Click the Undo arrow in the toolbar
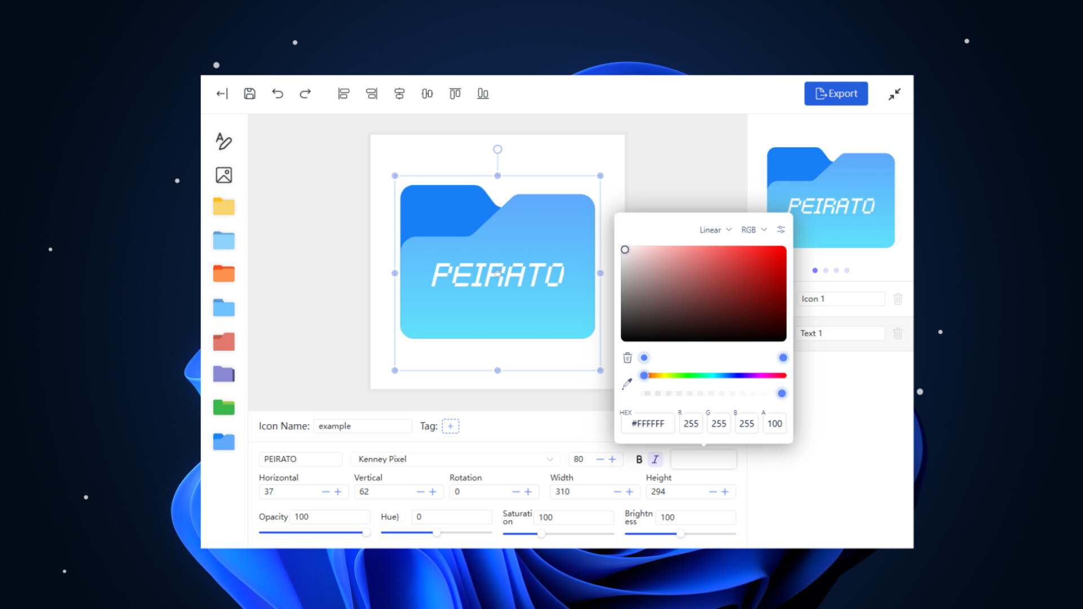 coord(277,94)
